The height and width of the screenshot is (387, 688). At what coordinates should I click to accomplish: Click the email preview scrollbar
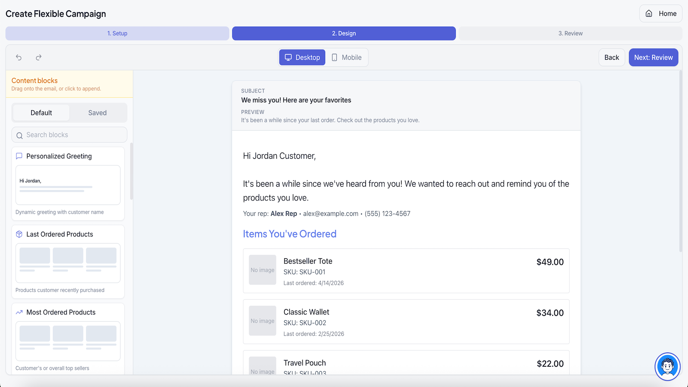[x=681, y=161]
